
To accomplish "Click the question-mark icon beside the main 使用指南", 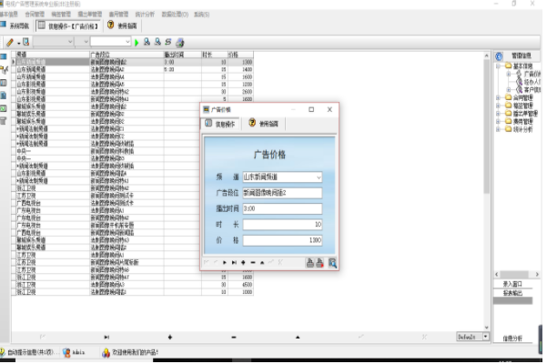I will click(x=111, y=25).
